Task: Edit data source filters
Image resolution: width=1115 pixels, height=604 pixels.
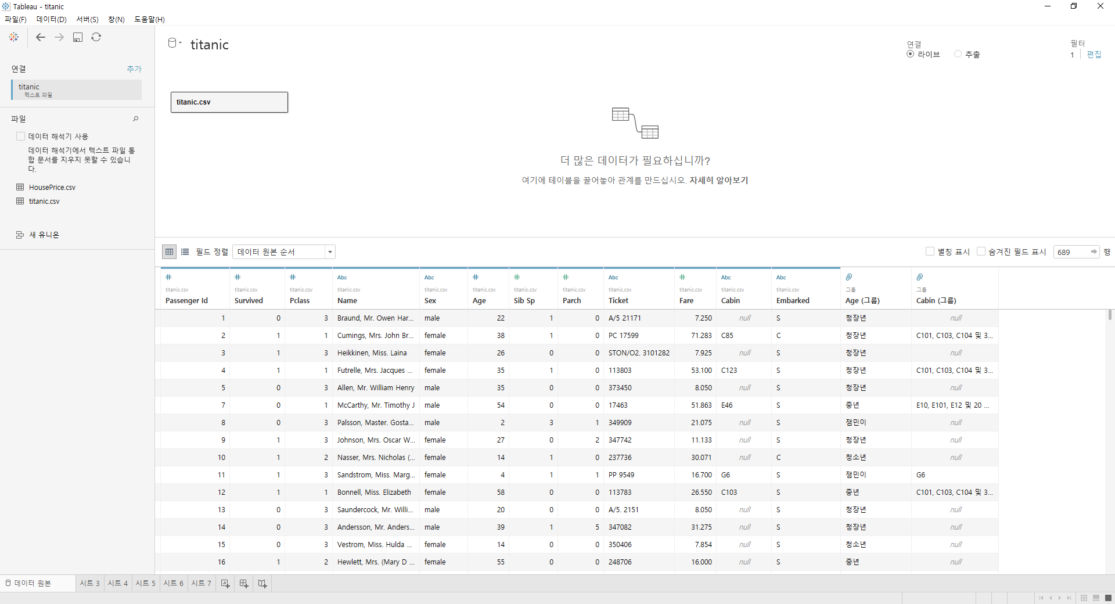Action: (x=1094, y=54)
